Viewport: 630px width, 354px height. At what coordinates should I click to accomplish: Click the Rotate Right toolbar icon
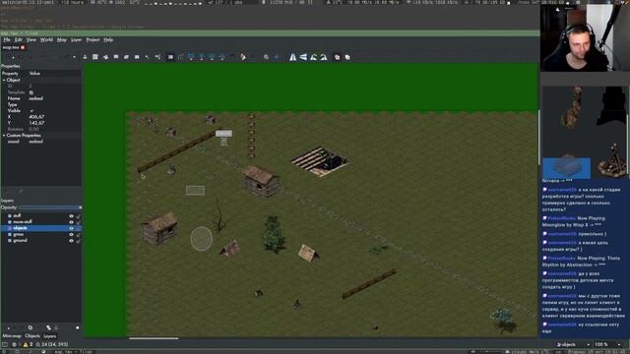tap(324, 57)
